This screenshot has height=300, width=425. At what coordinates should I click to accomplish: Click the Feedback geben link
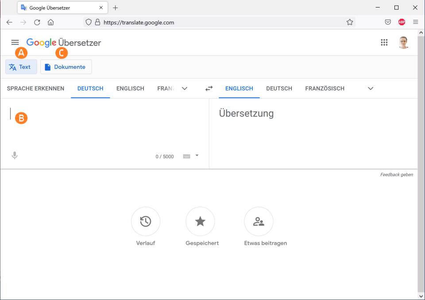pos(397,174)
